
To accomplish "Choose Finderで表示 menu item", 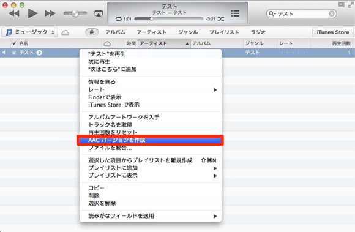I will [x=151, y=97].
